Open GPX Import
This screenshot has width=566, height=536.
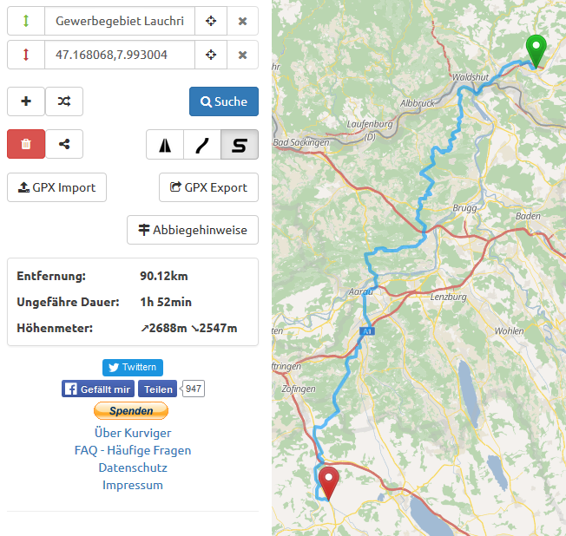pos(56,187)
